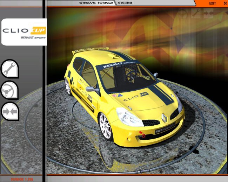Select the steering wheel icon in left sidebar
This screenshot has width=228, height=182.
(10, 90)
